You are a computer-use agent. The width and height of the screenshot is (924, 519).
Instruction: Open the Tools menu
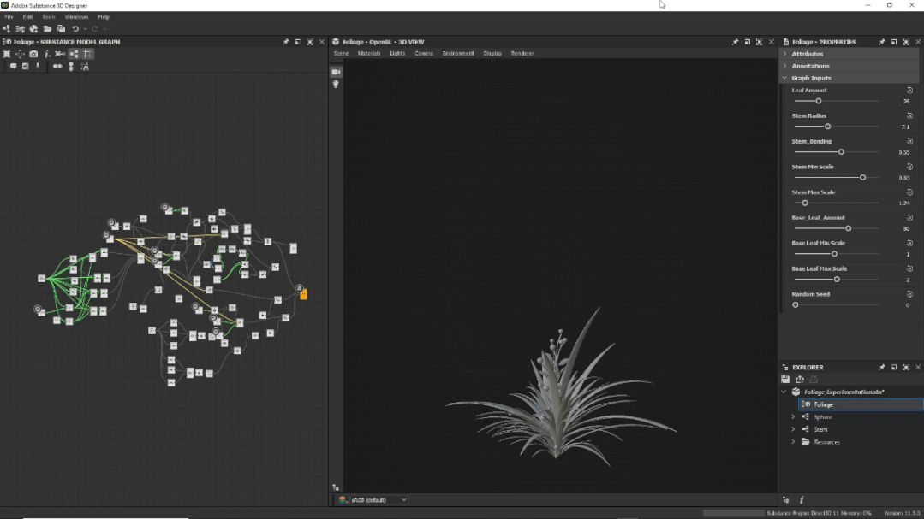tap(49, 17)
